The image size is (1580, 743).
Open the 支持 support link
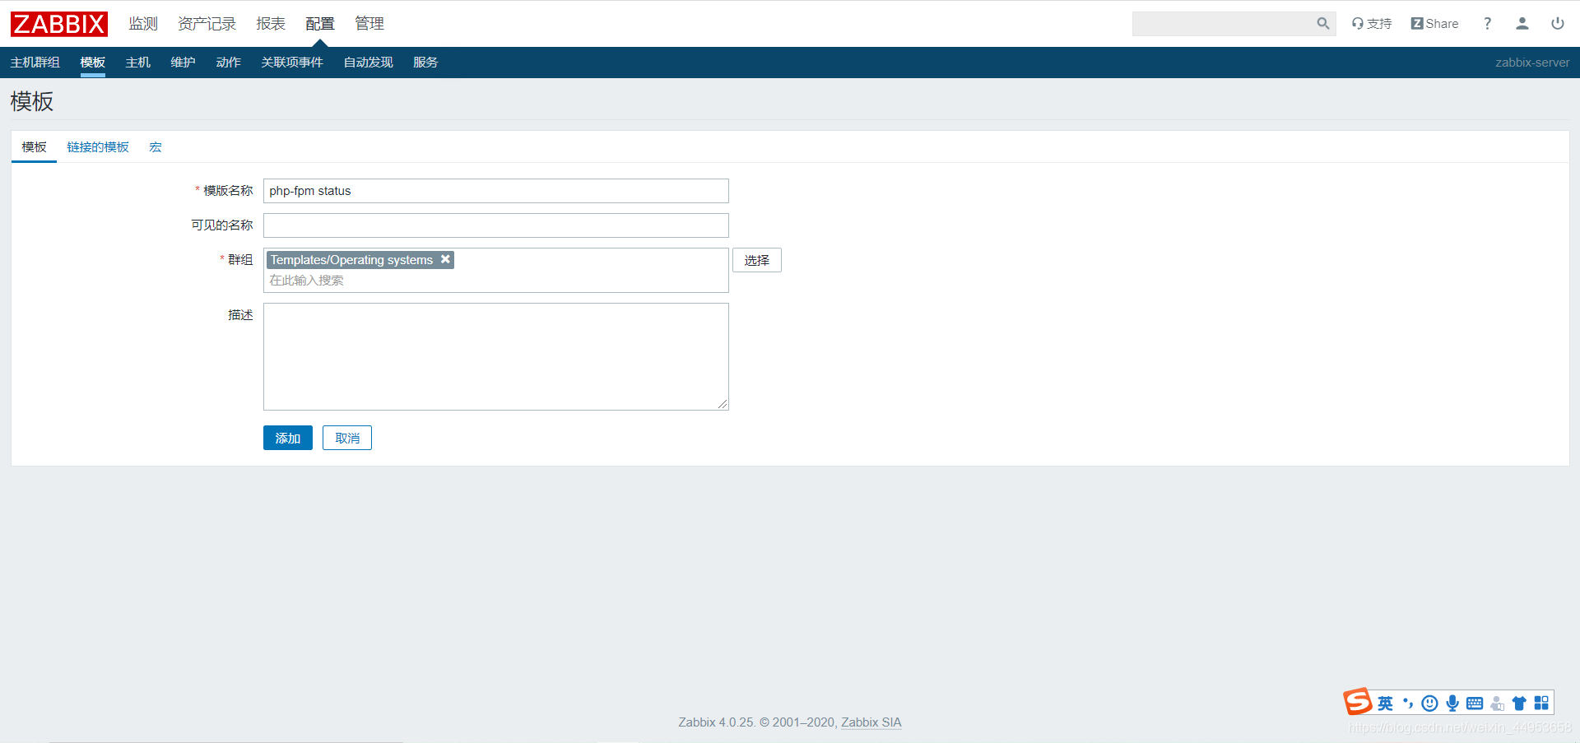1372,24
